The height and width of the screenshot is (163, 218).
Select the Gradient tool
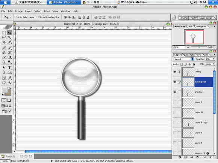(9, 57)
